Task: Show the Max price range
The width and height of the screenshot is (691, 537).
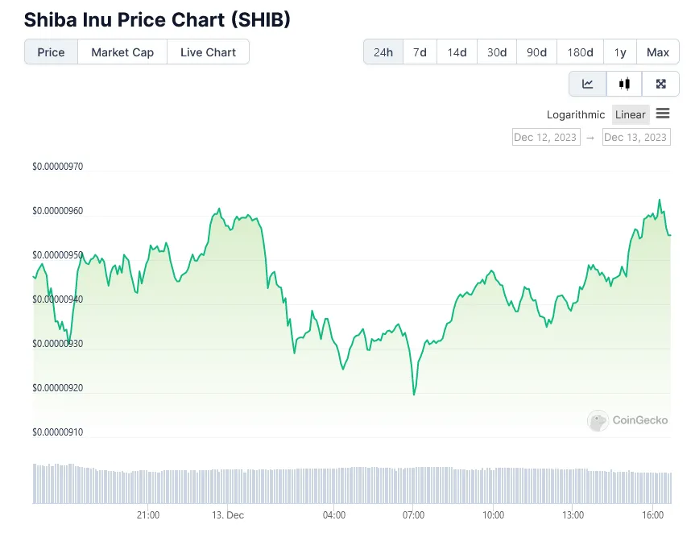Action: click(x=658, y=52)
